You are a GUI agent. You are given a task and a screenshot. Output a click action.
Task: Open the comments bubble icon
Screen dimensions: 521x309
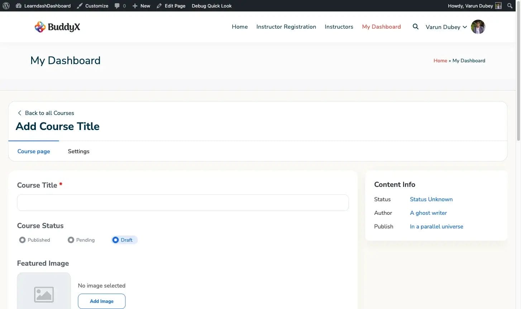[117, 6]
